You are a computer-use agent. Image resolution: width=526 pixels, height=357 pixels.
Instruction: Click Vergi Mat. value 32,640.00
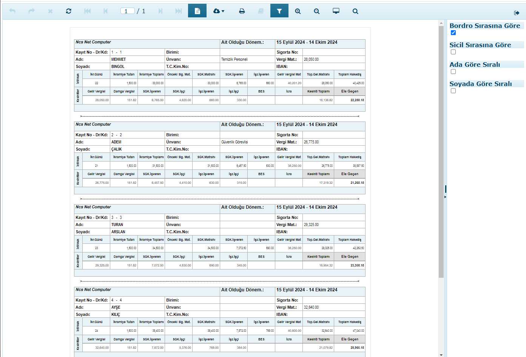coord(311,307)
